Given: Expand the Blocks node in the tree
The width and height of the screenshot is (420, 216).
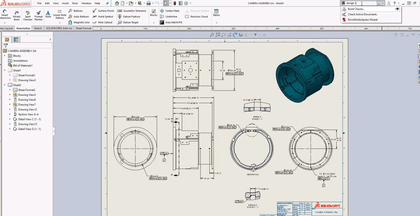Looking at the screenshot, I should [x=5, y=56].
